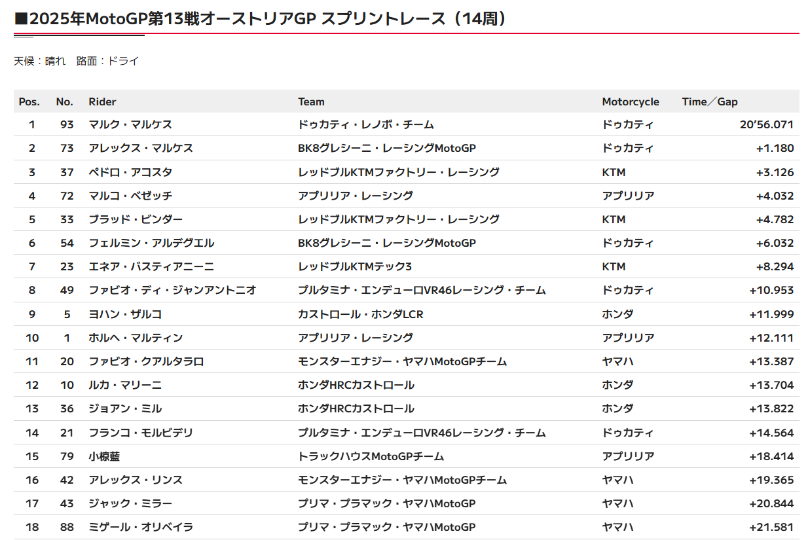Screen dimensions: 808x540
Task: Click the Motorcycle column header
Action: pyautogui.click(x=631, y=101)
